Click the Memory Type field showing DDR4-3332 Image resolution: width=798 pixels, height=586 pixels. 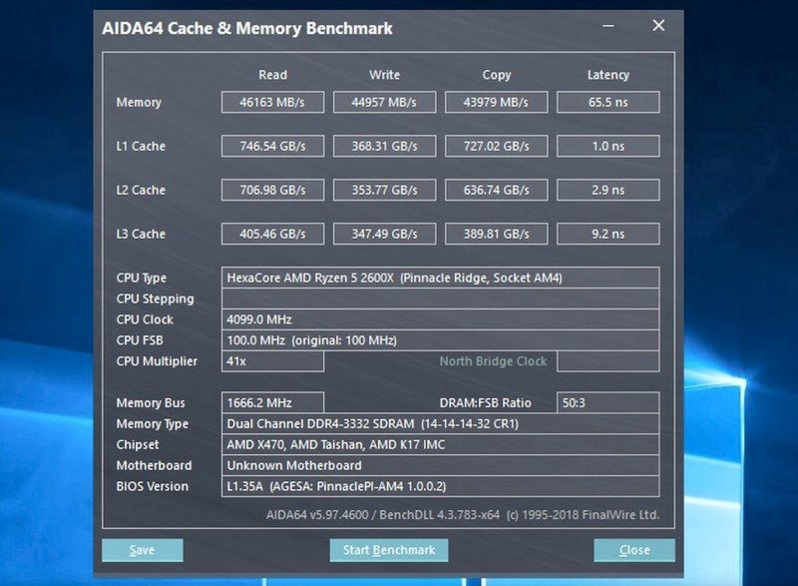click(440, 424)
